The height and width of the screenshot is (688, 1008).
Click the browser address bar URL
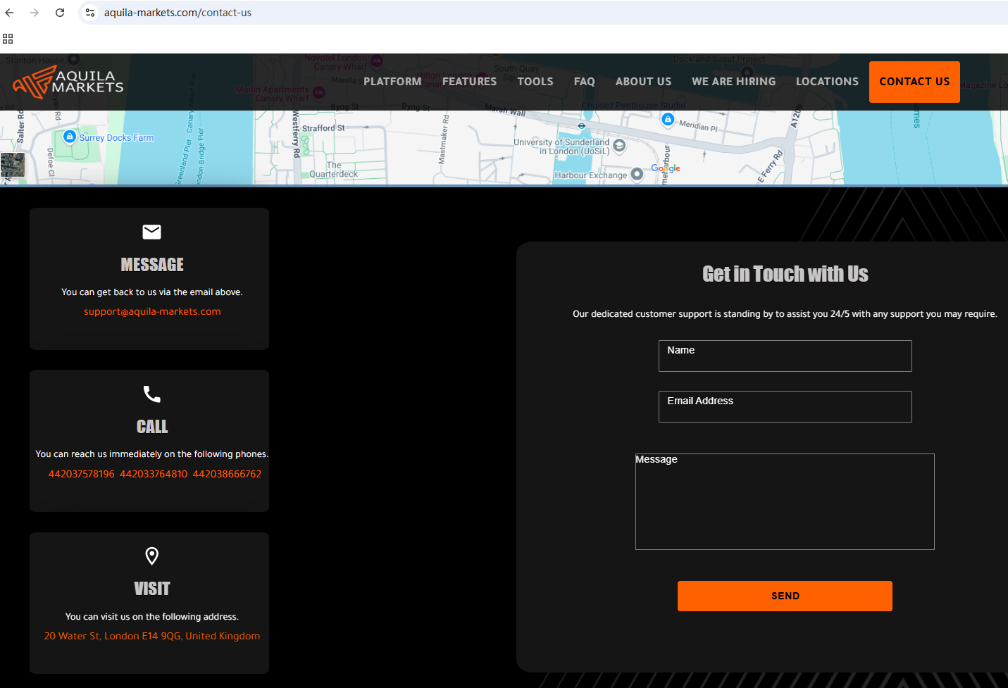pyautogui.click(x=178, y=13)
